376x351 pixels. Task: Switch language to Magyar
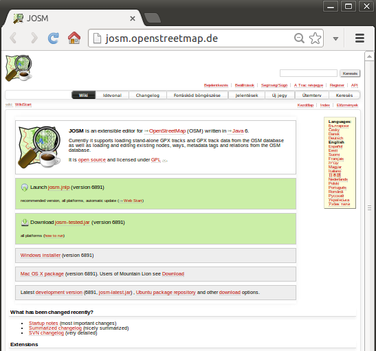[335, 167]
